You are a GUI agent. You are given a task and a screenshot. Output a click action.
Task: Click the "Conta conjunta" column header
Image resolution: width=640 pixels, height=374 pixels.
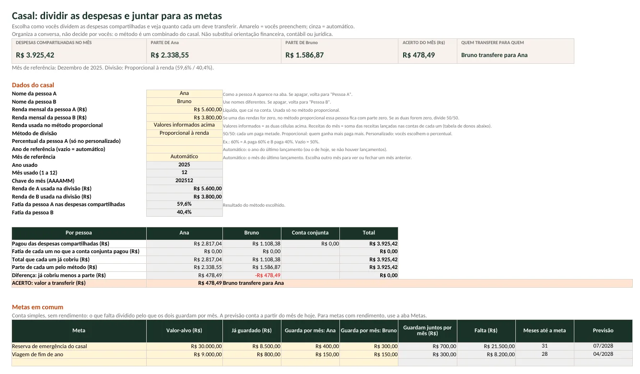[x=310, y=233]
